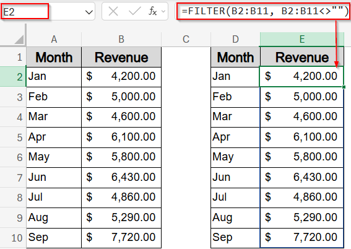The width and height of the screenshot is (351, 249).
Task: Click the Revenue header cell in column B
Action: [121, 57]
